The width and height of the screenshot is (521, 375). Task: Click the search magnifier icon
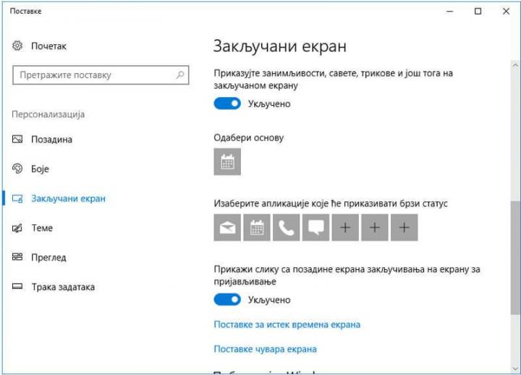click(180, 75)
